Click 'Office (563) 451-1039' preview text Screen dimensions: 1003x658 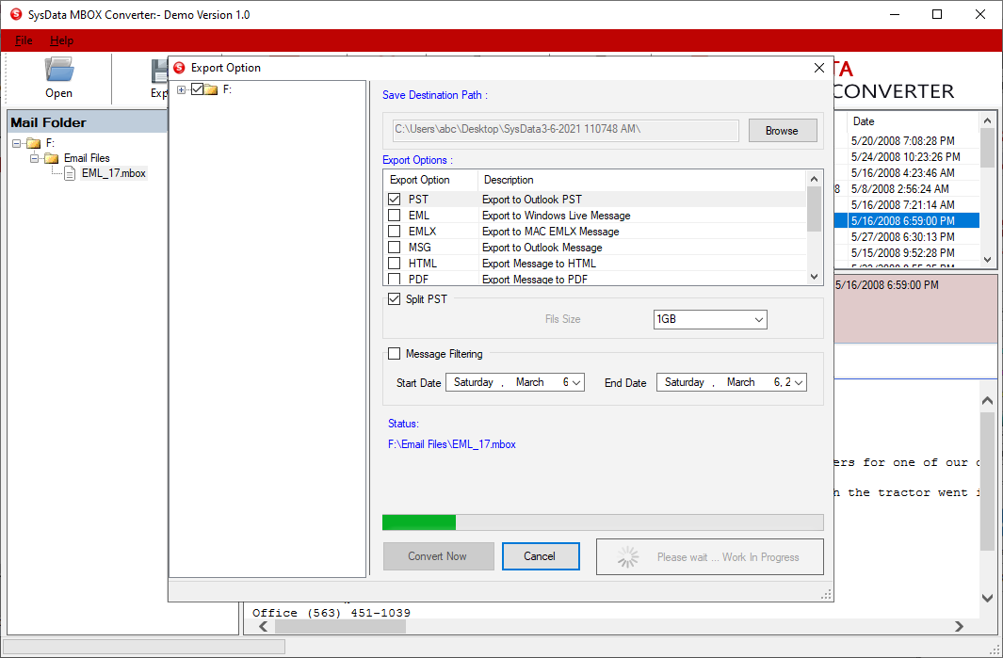point(332,613)
